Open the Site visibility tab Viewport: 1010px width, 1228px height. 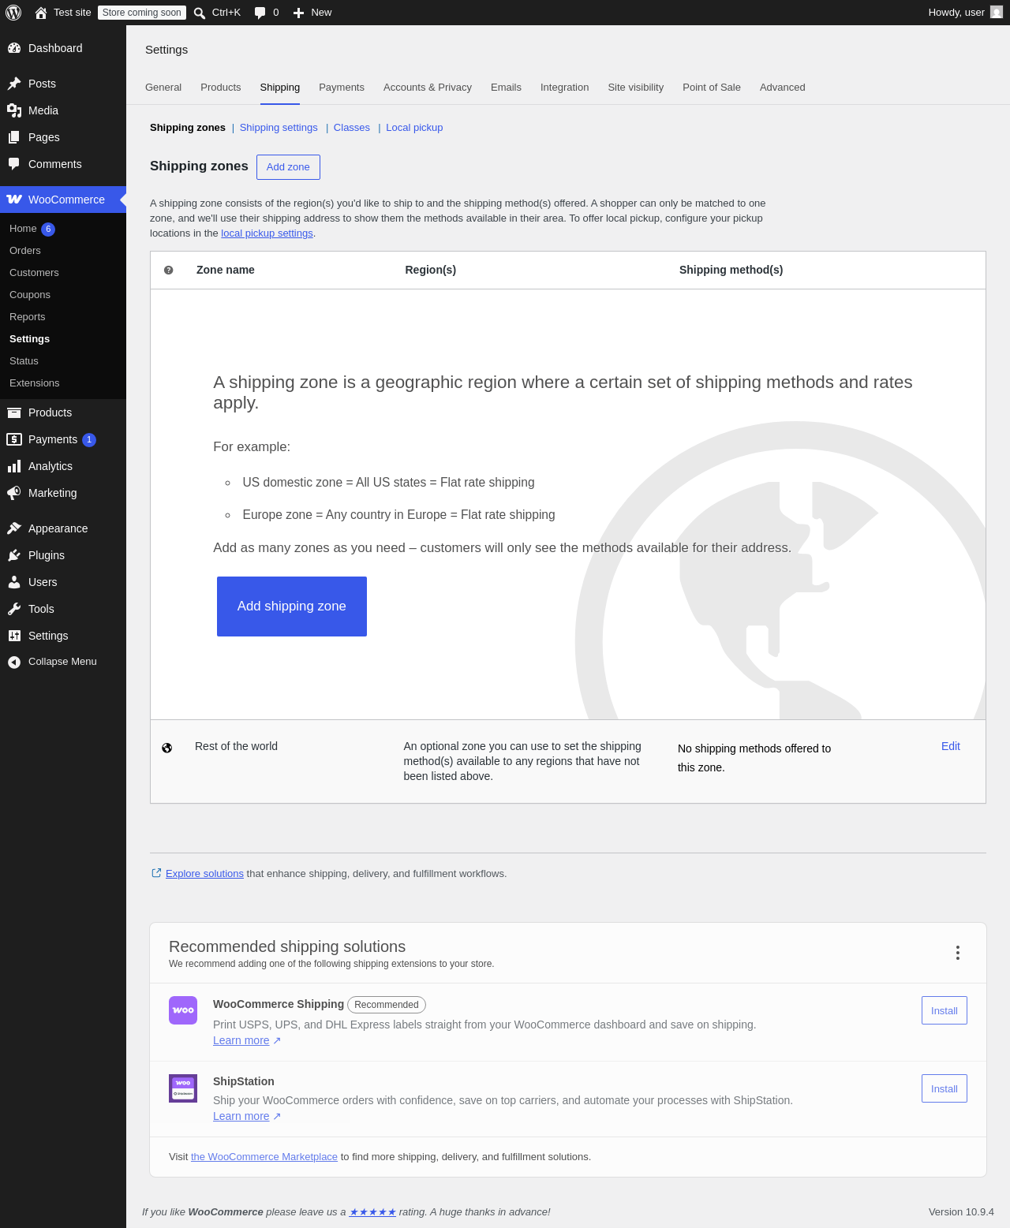pos(636,88)
